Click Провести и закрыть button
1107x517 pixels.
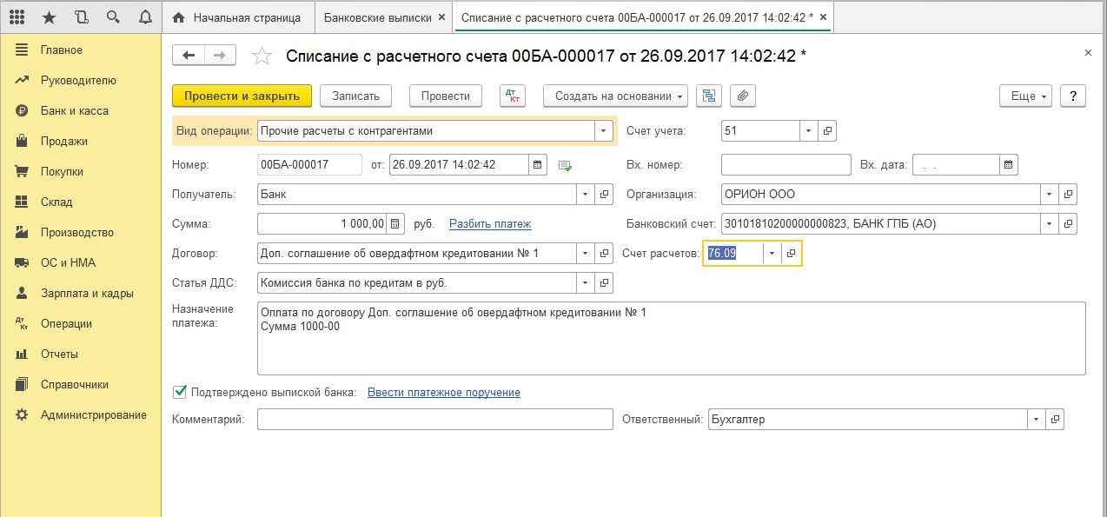click(x=242, y=96)
